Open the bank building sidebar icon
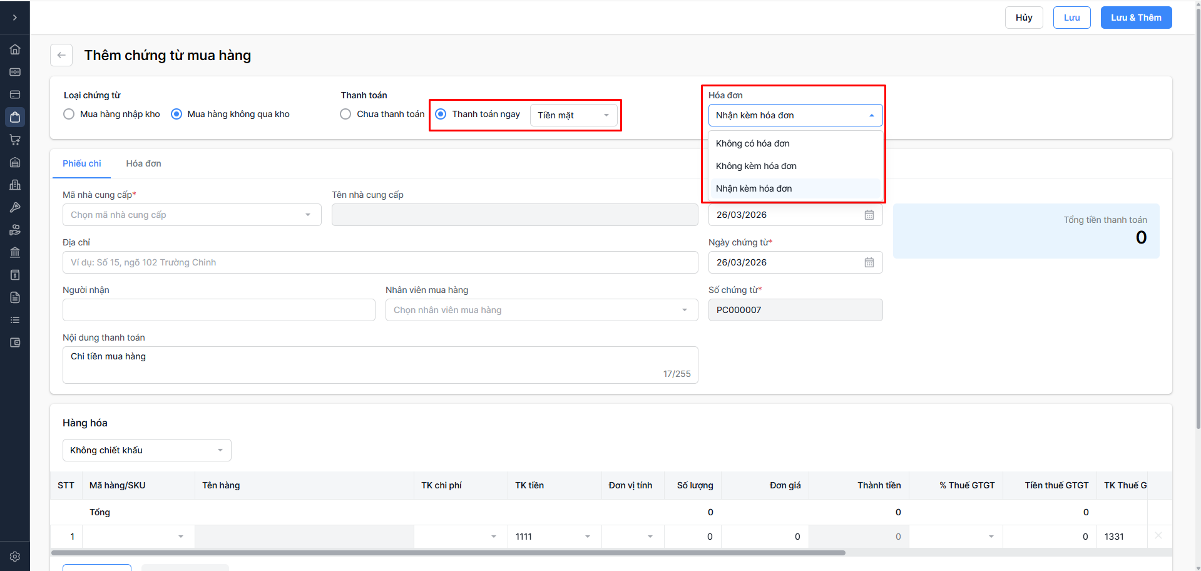The image size is (1201, 571). [x=15, y=252]
